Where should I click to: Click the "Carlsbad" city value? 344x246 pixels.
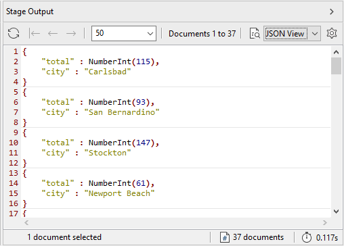108,72
